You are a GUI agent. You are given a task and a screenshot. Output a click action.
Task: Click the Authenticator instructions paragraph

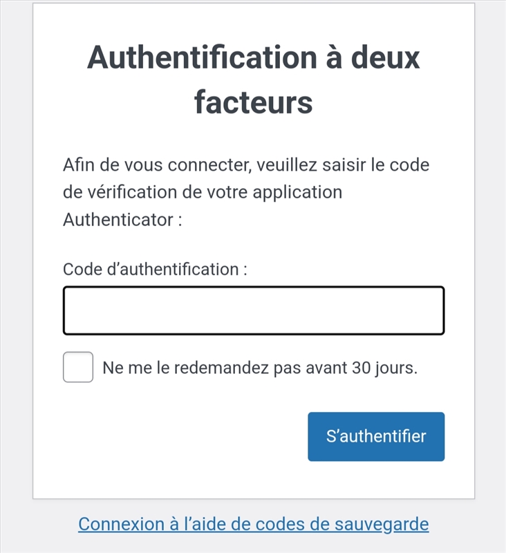click(x=246, y=191)
